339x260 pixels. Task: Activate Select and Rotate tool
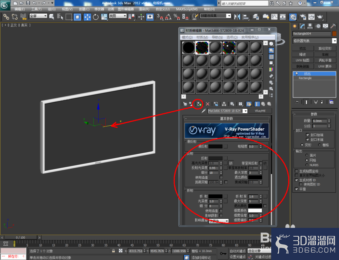(96, 17)
